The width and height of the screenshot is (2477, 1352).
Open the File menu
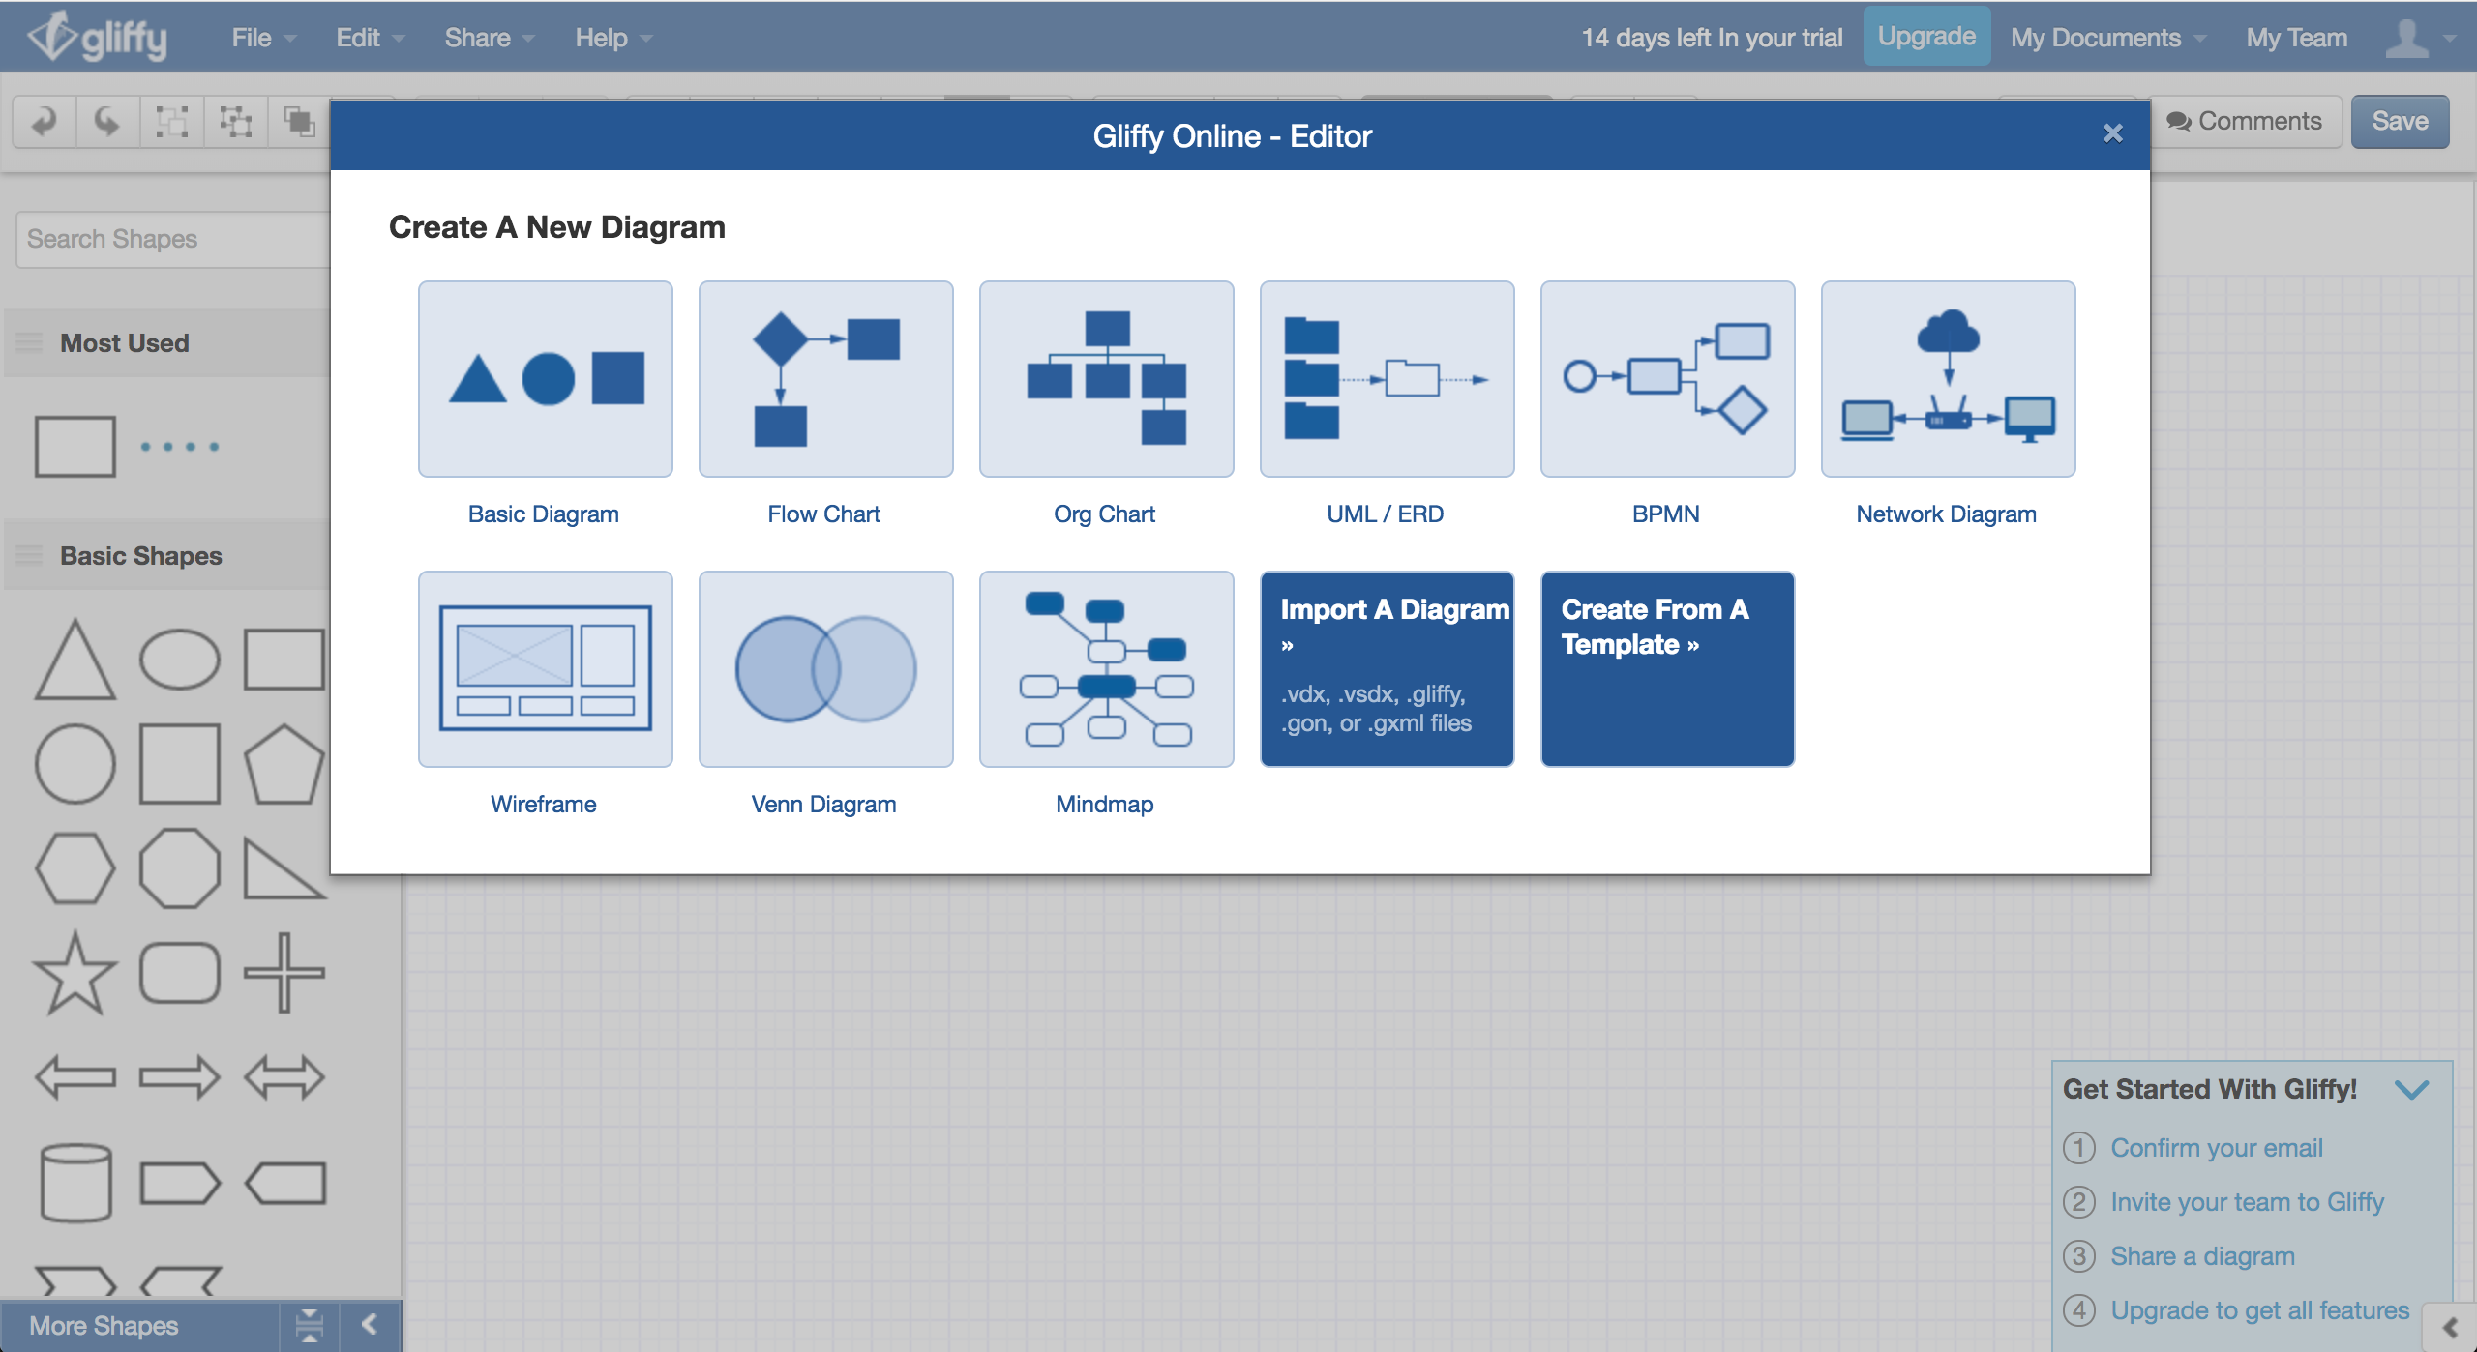click(x=263, y=38)
